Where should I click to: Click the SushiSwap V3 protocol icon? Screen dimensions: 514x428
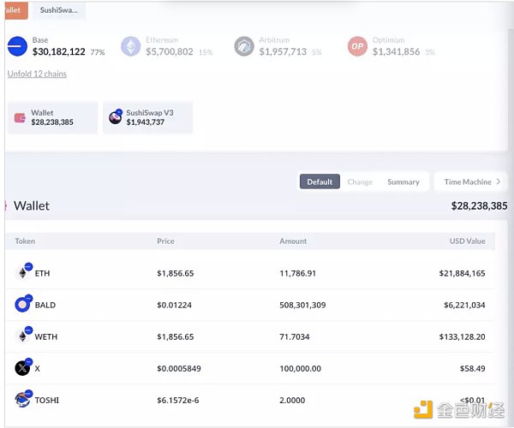[x=116, y=117]
